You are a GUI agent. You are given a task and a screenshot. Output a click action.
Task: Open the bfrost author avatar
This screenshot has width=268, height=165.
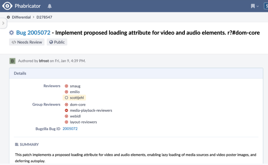click(12, 61)
